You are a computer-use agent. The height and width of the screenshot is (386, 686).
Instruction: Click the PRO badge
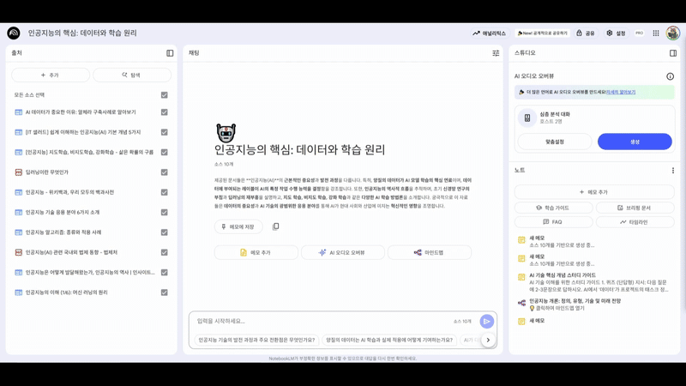click(639, 33)
